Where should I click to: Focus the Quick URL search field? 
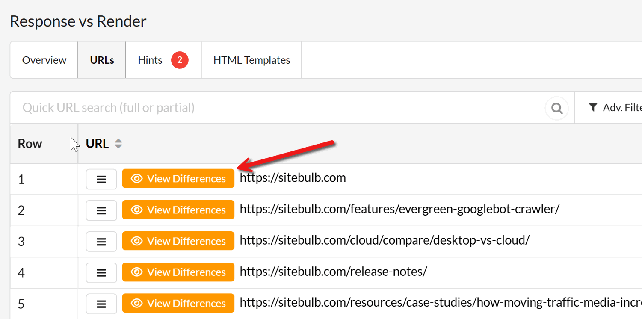[277, 108]
